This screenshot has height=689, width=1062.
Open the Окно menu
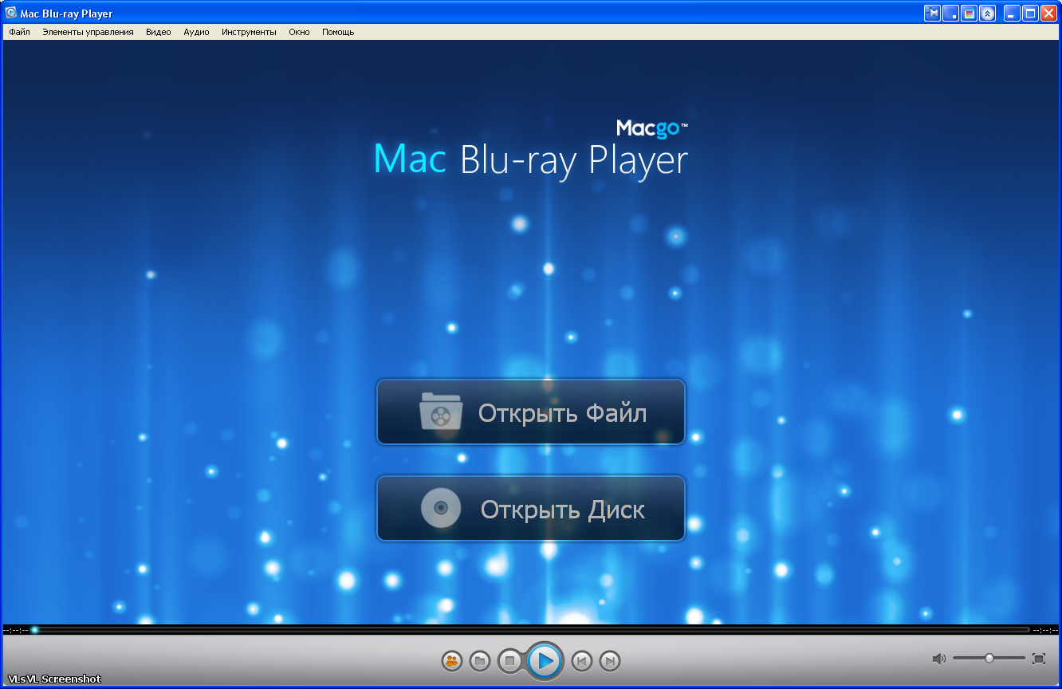point(299,32)
